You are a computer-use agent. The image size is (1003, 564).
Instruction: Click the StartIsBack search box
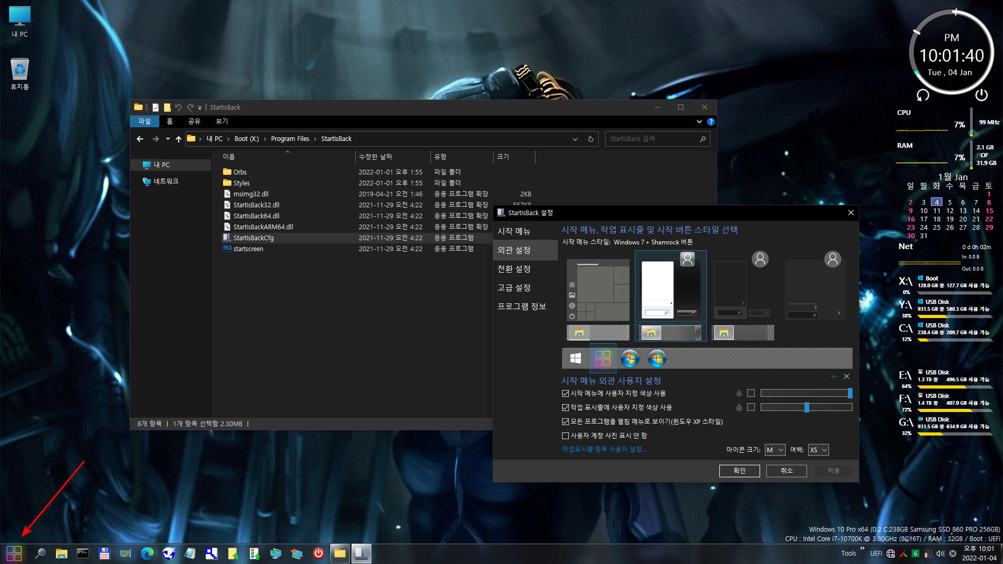[x=657, y=139]
